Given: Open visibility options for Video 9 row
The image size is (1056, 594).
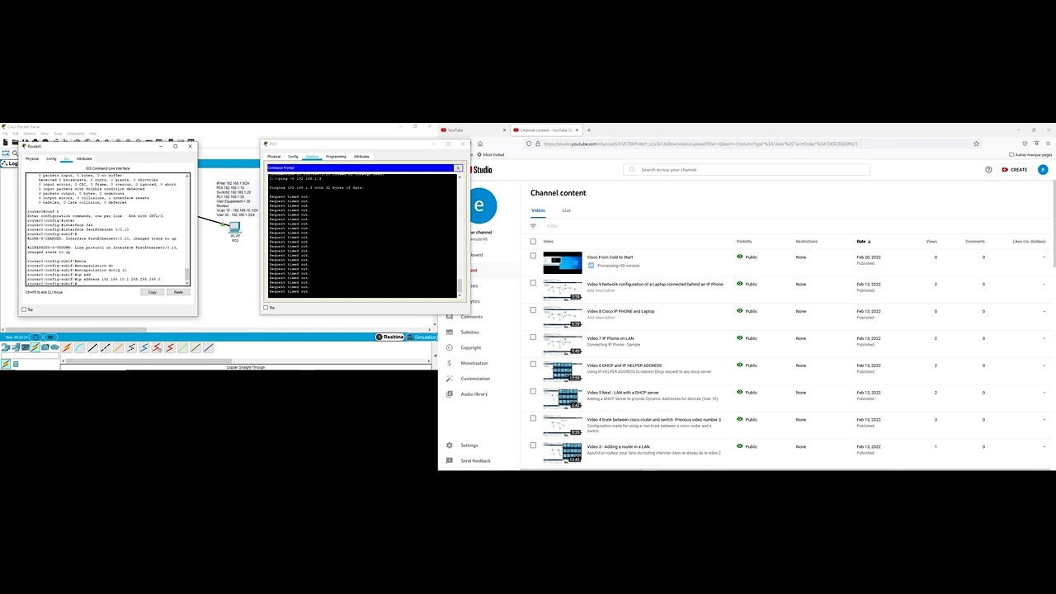Looking at the screenshot, I should click(x=747, y=285).
